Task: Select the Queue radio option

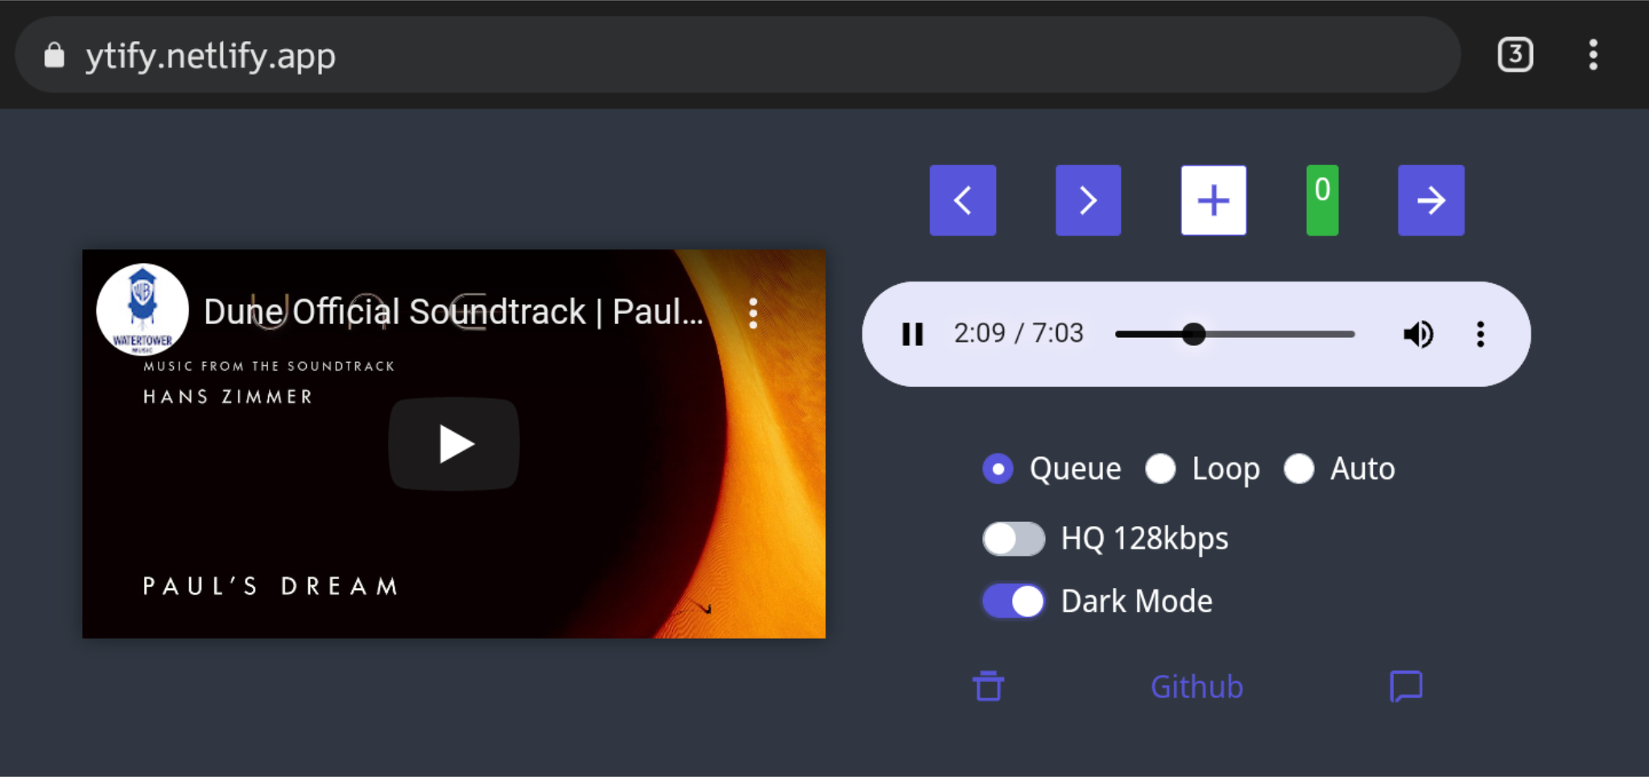Action: coord(998,469)
